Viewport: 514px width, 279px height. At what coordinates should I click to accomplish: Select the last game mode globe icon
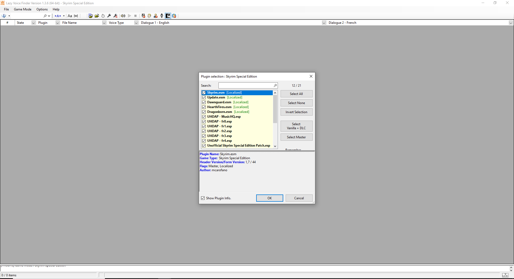pyautogui.click(x=174, y=16)
